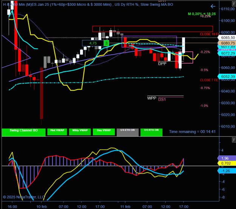This screenshot has height=209, width=236.
Task: Click the 0,702 yellow indicator marker
Action: point(227,163)
